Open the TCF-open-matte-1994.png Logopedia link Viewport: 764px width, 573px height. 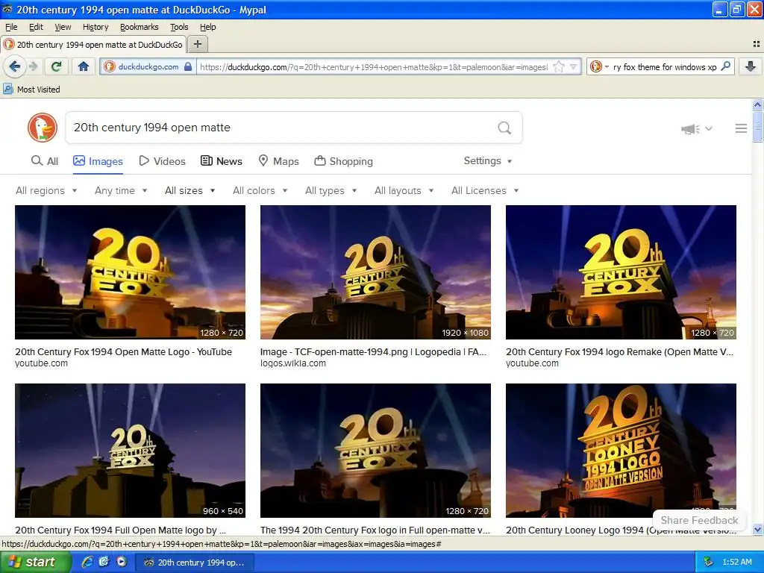(373, 352)
